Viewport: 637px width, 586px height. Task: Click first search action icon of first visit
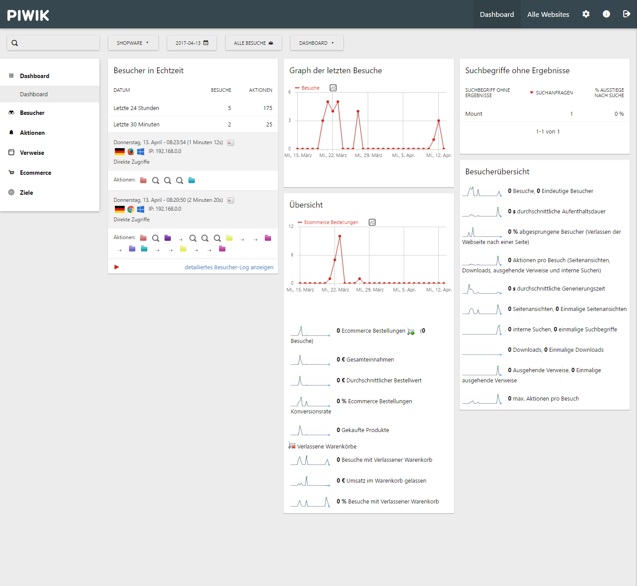[x=156, y=181]
